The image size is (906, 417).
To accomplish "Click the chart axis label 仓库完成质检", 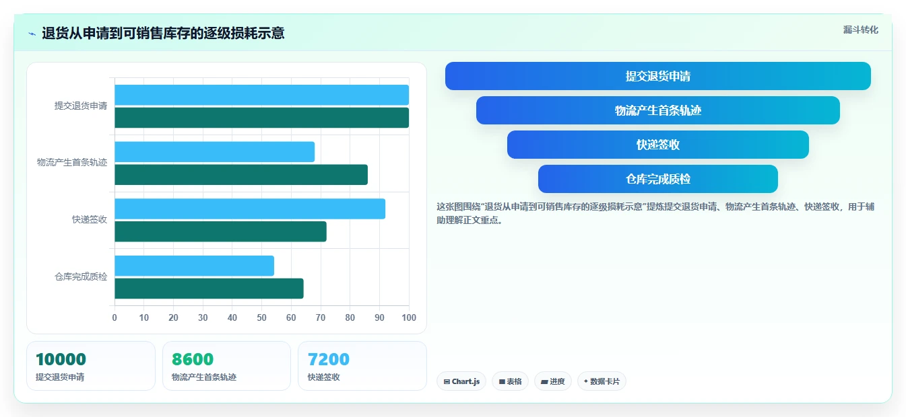I will [81, 276].
